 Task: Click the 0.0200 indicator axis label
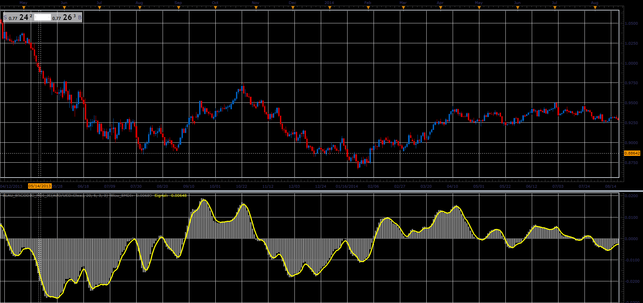[x=632, y=196]
